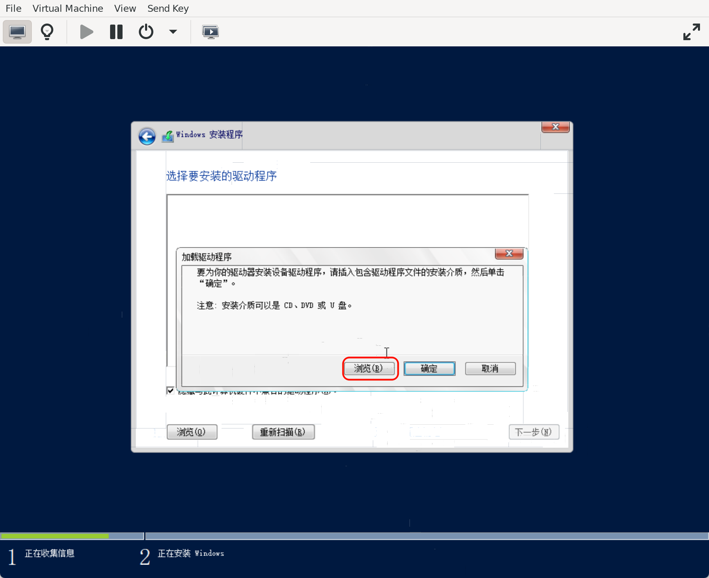Viewport: 709px width, 578px height.
Task: Open the View menu
Action: (125, 8)
